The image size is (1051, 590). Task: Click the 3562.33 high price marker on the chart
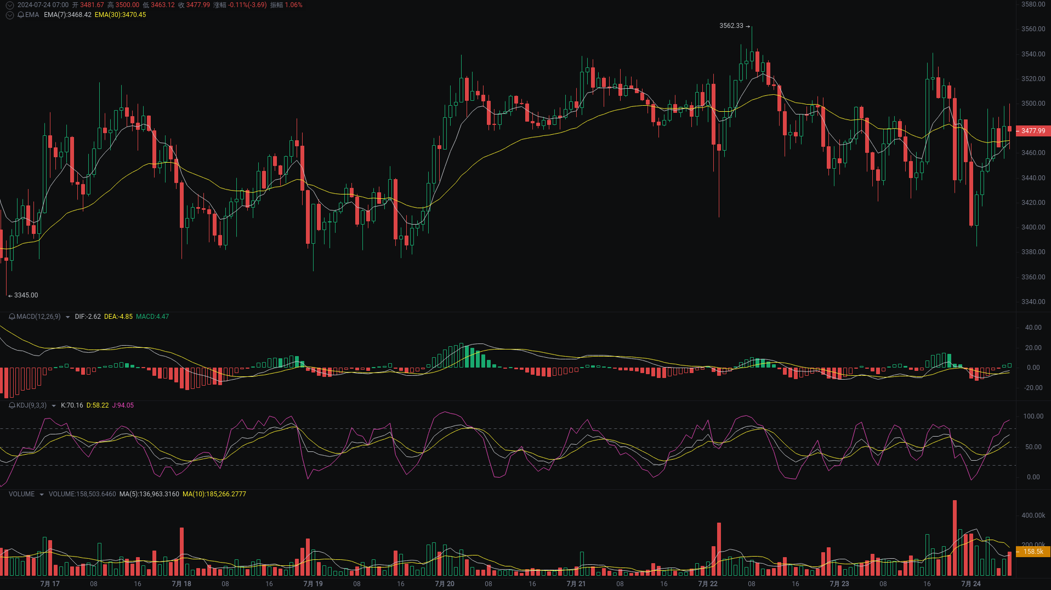point(732,26)
